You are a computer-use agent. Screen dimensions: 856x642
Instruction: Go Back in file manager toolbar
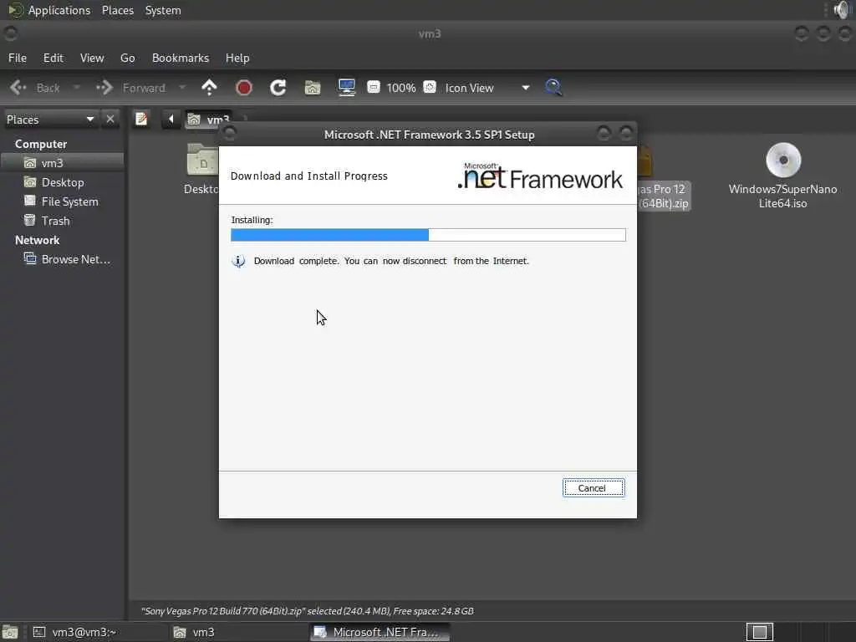pyautogui.click(x=35, y=88)
